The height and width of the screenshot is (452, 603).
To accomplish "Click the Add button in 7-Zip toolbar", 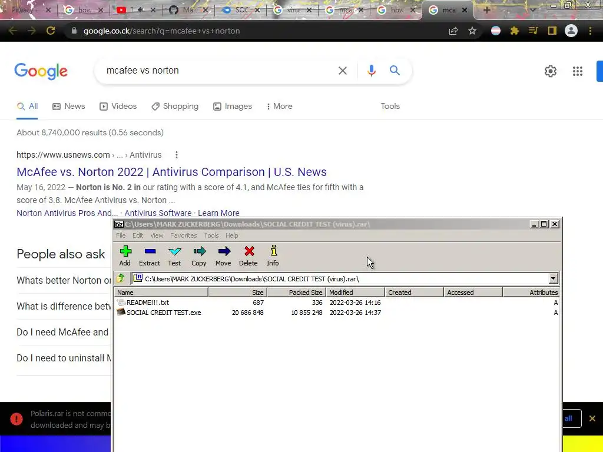I will click(x=125, y=256).
